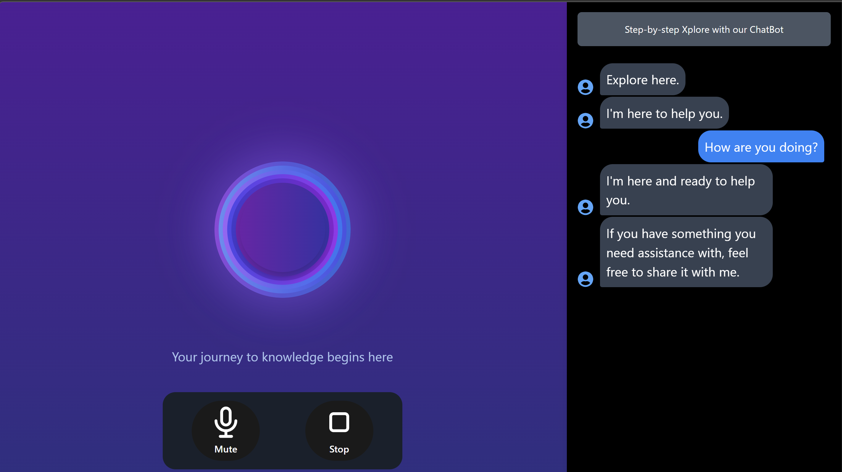This screenshot has height=472, width=842.
Task: Click avatar beside 'Explore here.' message
Action: (x=585, y=87)
